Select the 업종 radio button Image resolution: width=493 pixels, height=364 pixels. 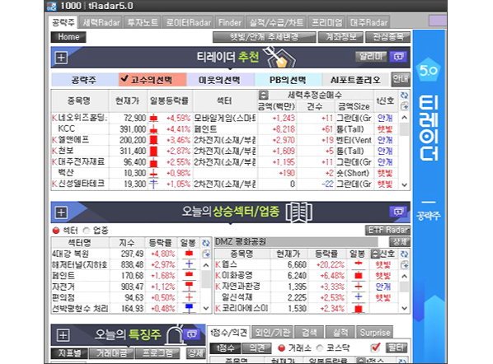87,231
